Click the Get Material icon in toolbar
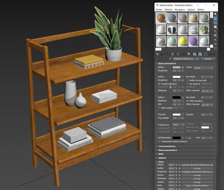This screenshot has height=190, width=224. (x=157, y=54)
